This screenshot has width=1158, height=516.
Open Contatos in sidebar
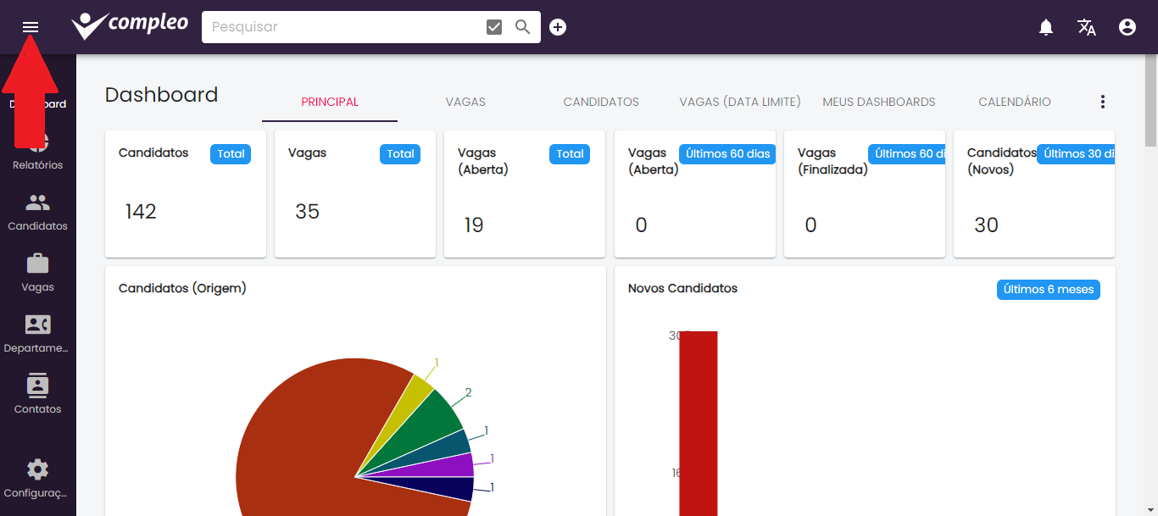click(x=37, y=395)
